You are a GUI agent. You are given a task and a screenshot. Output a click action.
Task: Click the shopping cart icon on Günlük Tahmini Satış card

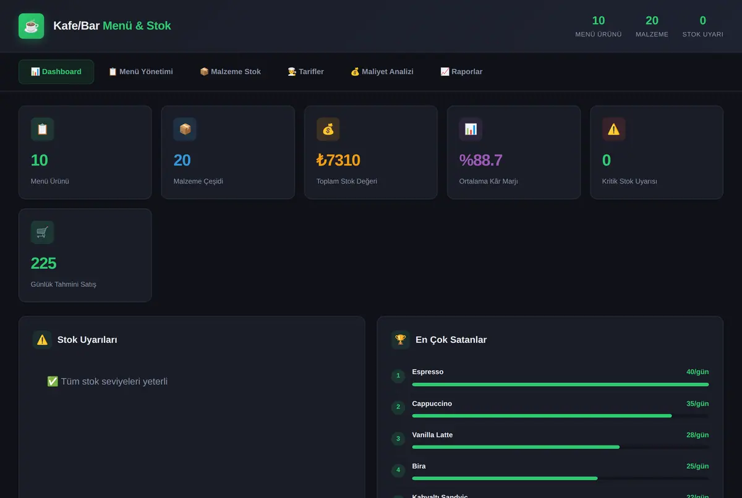42,232
